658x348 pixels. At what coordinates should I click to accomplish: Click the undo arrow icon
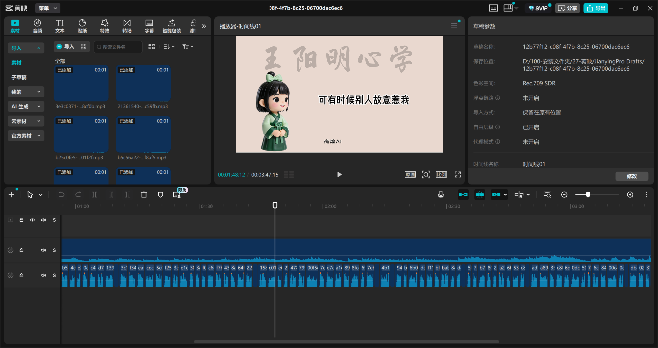[x=61, y=195]
